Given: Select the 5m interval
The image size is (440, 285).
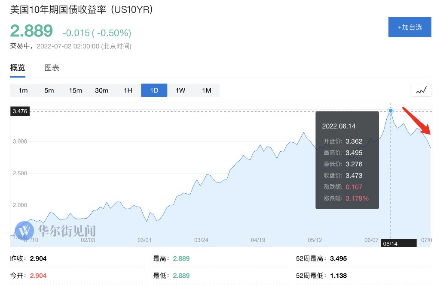Looking at the screenshot, I should coord(49,90).
